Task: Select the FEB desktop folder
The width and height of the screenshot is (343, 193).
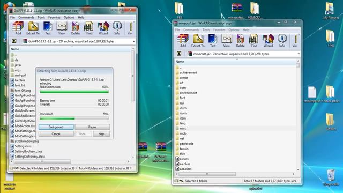Action: (x=179, y=10)
